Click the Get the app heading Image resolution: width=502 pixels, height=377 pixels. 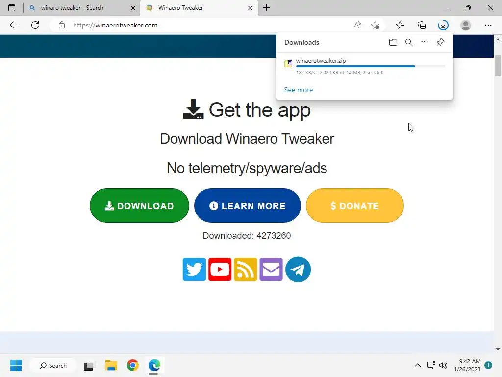247,109
